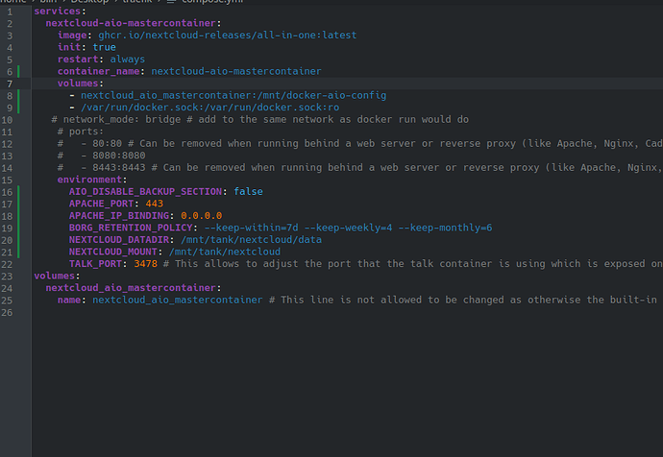Click line number 26 on the empty last line
The width and height of the screenshot is (663, 457).
pos(8,312)
